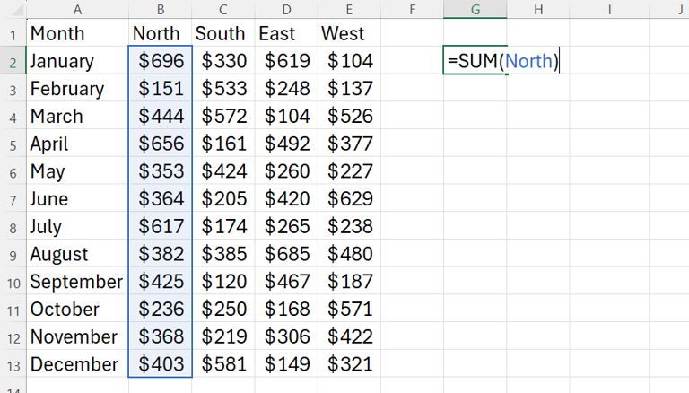Image resolution: width=689 pixels, height=393 pixels.
Task: Click the December North value $403
Action: coord(161,364)
